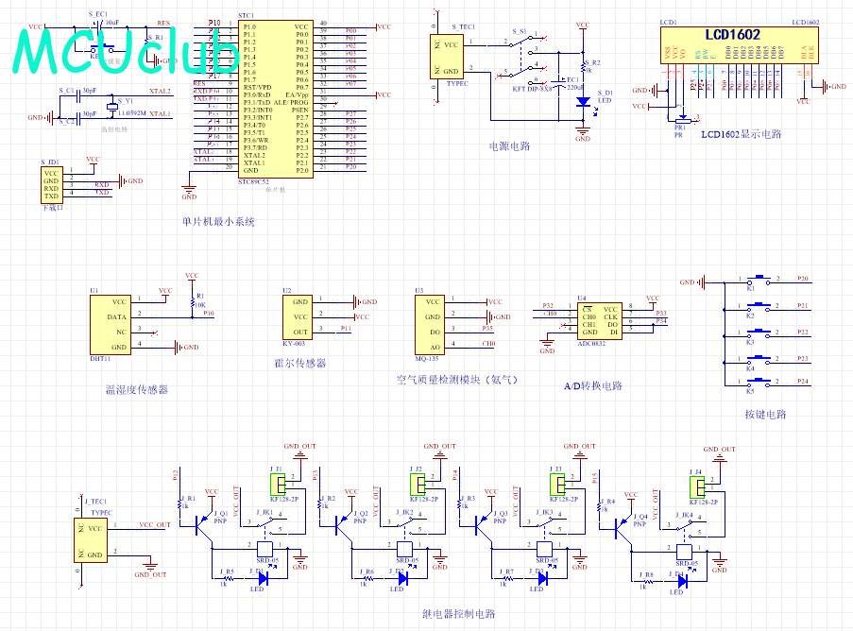Click the J_J4 KF128-2P terminal block

[x=696, y=486]
